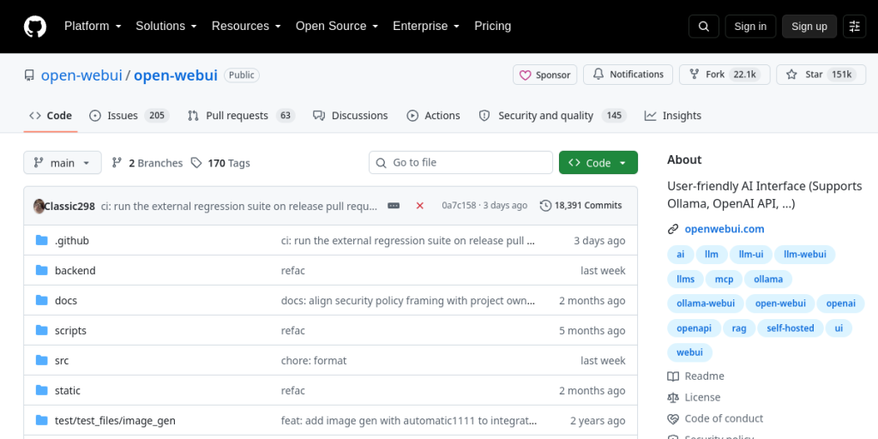Screen dimensions: 878x439
Task: Switch to the Security and quality tab
Action: click(x=552, y=116)
